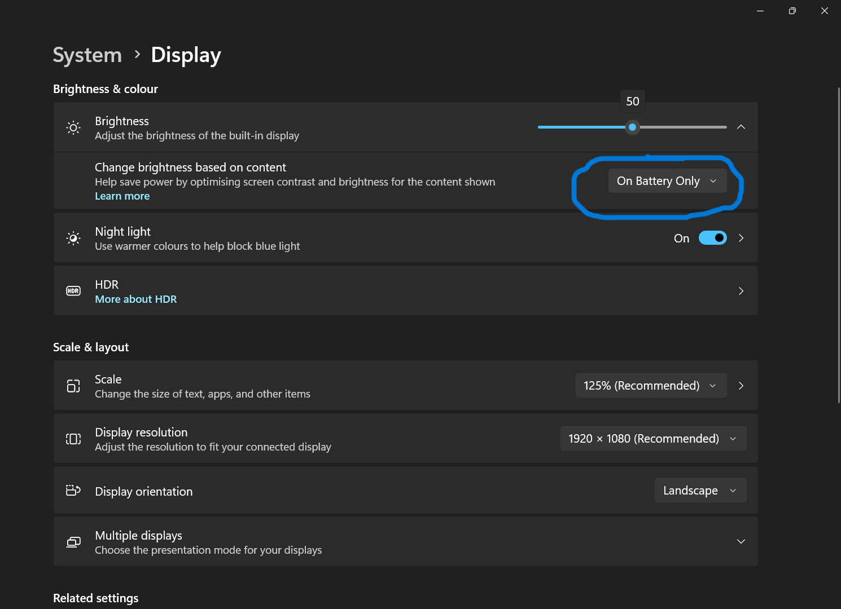The image size is (841, 609).
Task: Open HDR settings page arrow
Action: coord(741,291)
